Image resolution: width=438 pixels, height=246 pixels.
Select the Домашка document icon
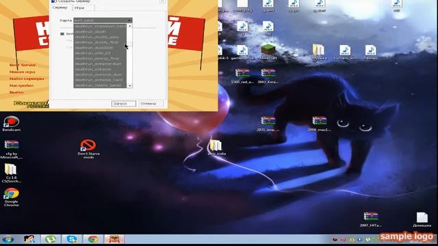(422, 219)
